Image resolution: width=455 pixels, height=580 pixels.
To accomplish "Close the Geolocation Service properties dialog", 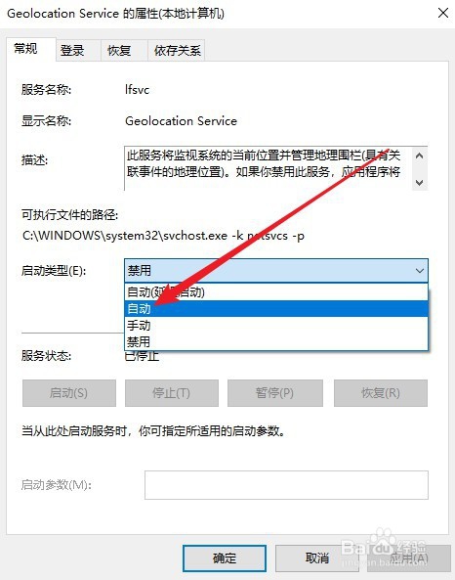I will click(x=443, y=13).
